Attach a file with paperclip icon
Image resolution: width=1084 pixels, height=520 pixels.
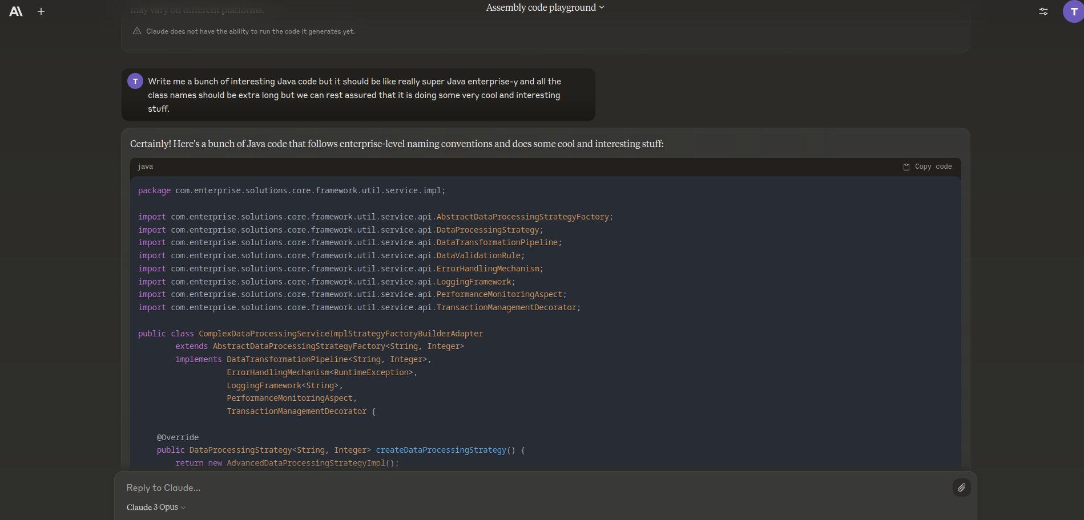coord(962,487)
